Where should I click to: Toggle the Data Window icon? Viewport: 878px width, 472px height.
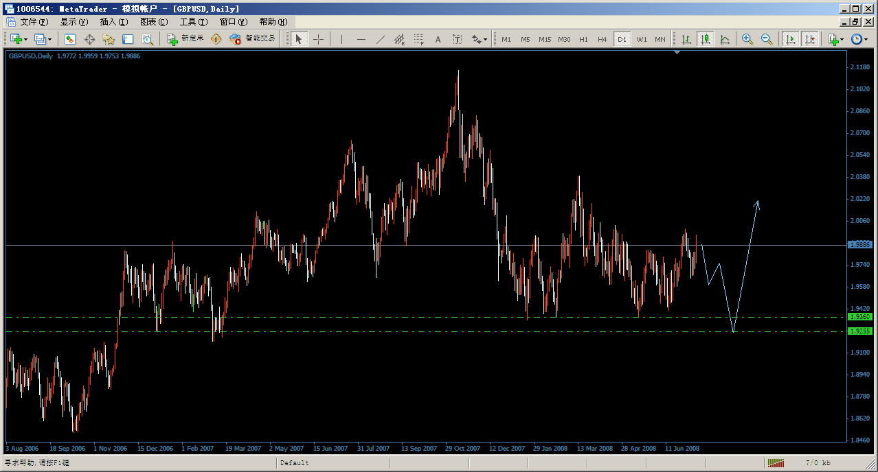click(x=89, y=39)
